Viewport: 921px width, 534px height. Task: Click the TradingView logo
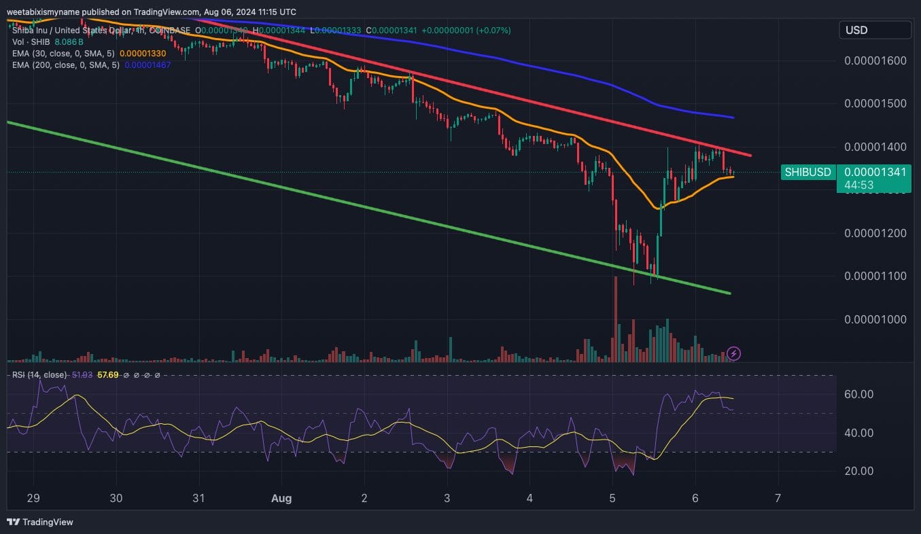(40, 522)
